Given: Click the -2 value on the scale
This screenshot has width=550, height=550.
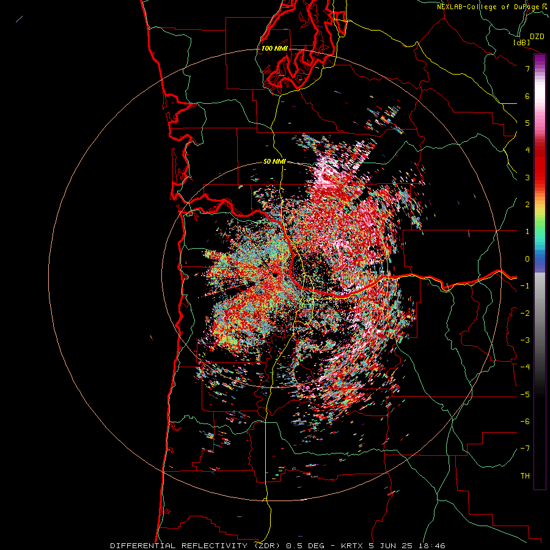Looking at the screenshot, I should coord(525,313).
